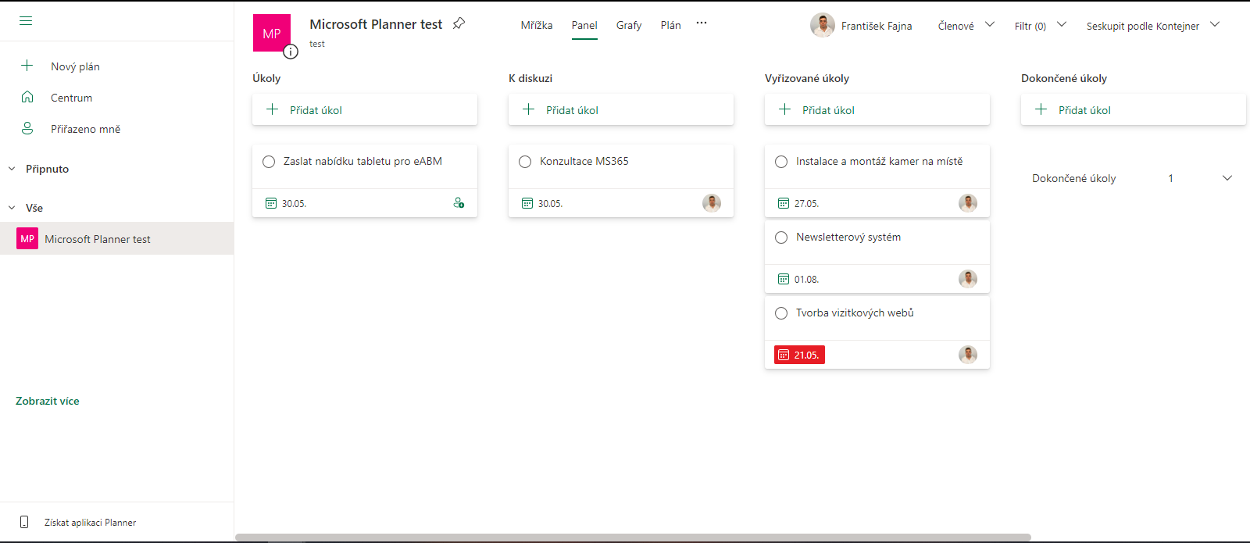Click the phone icon for Získat aplikaci Planner

pos(24,522)
